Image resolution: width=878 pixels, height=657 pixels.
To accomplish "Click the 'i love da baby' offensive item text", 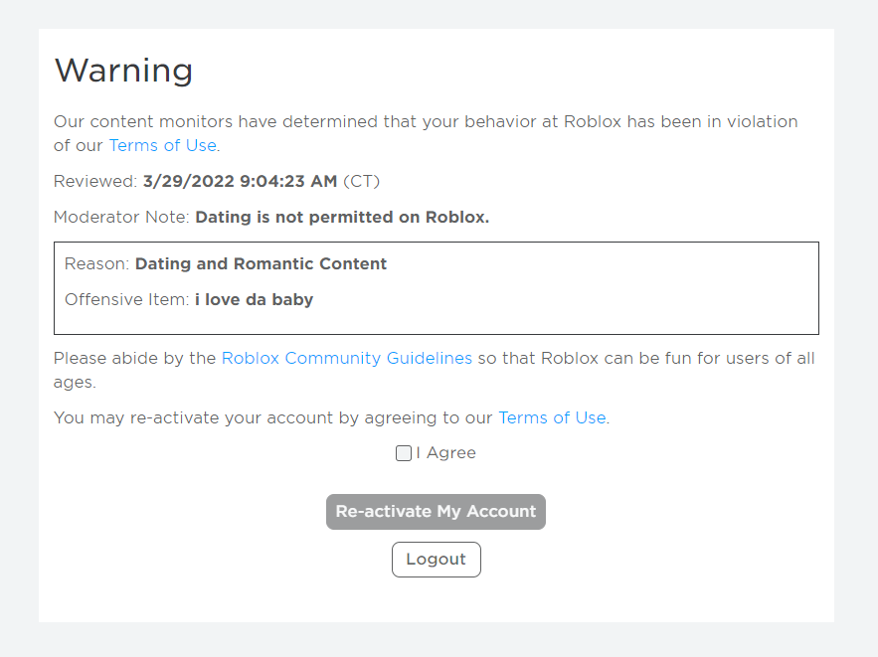I will click(254, 299).
